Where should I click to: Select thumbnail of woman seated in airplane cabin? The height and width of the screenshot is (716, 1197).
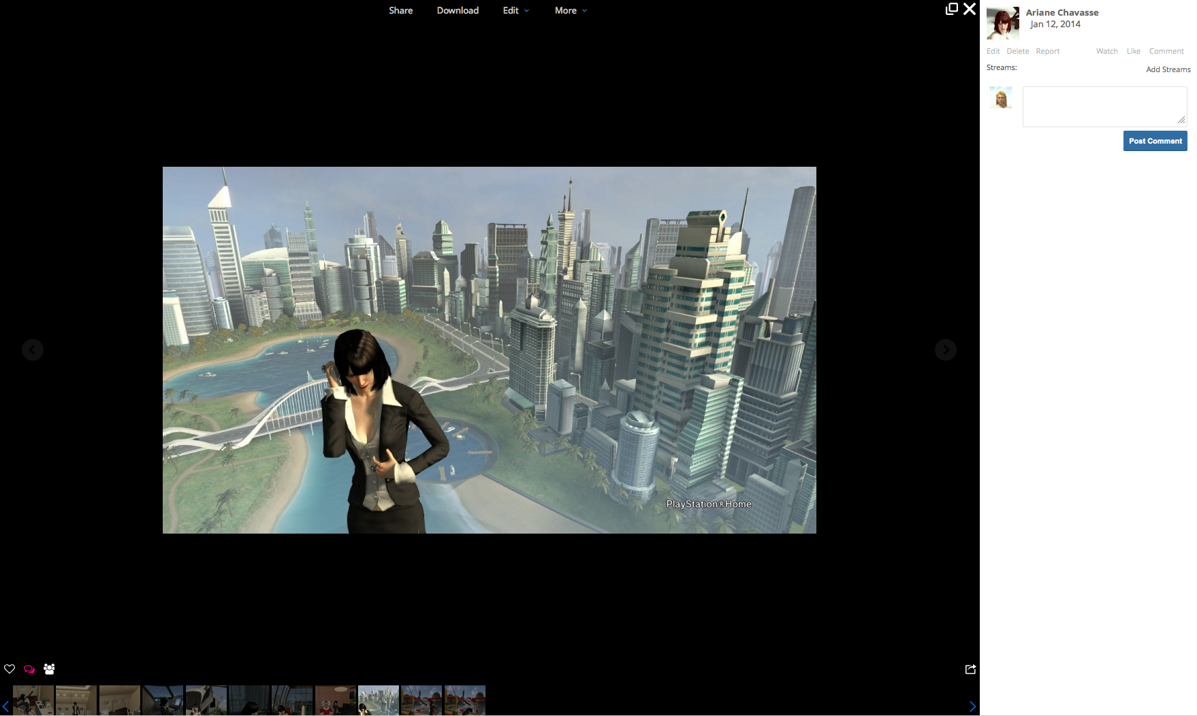pos(33,700)
